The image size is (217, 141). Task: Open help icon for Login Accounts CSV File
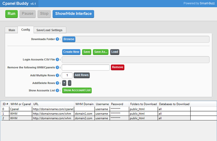57,59
